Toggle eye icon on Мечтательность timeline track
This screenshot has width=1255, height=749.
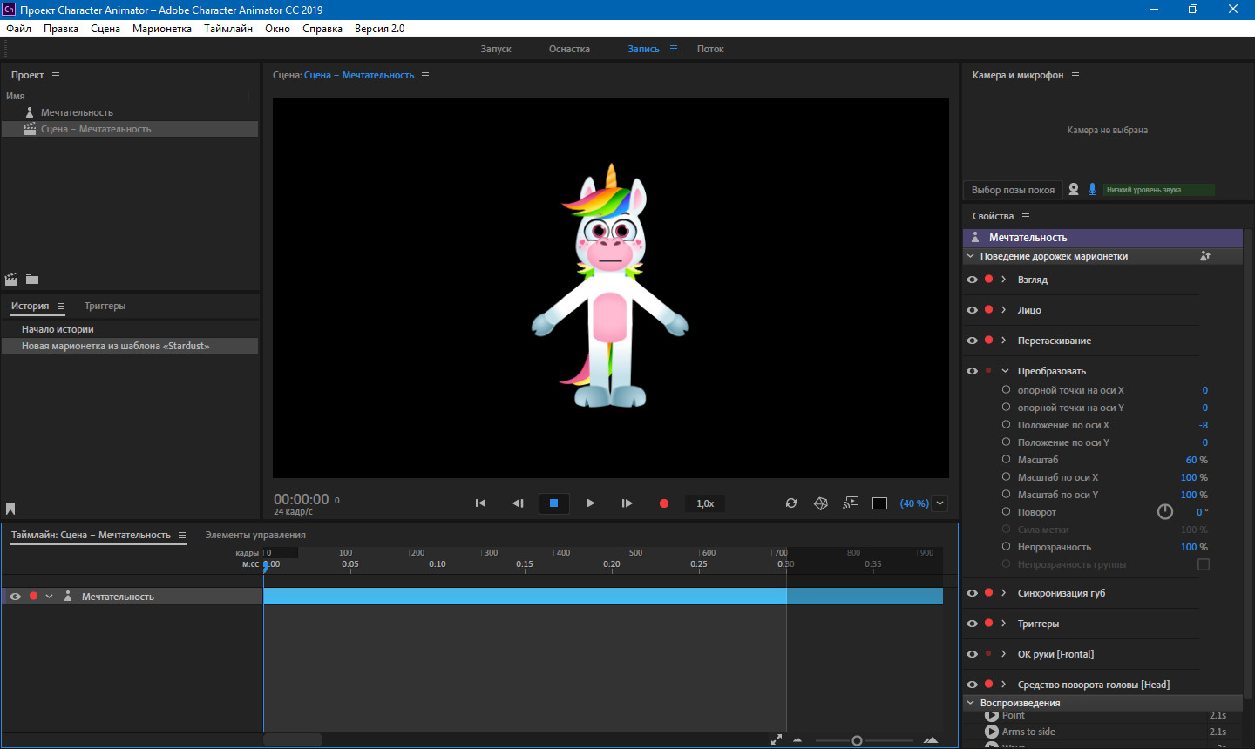click(x=15, y=597)
